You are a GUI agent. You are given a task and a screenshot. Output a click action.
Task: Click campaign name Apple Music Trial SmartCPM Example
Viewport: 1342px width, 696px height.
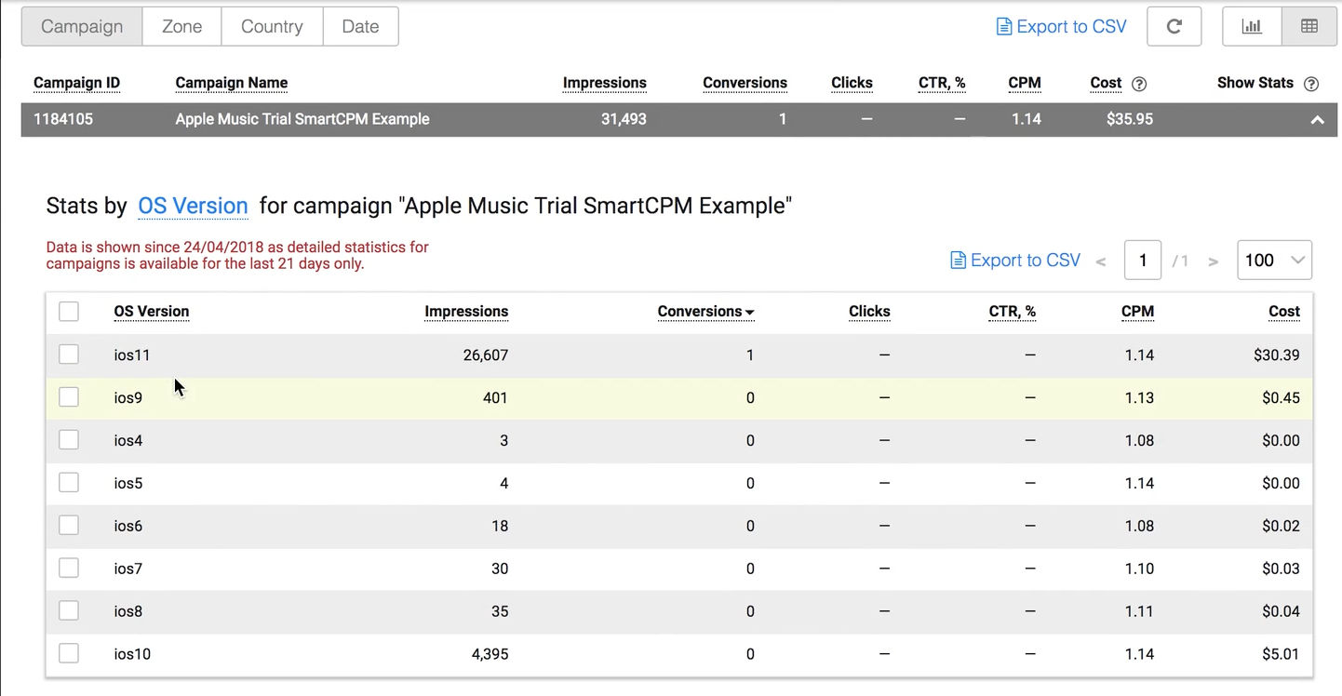pyautogui.click(x=302, y=119)
